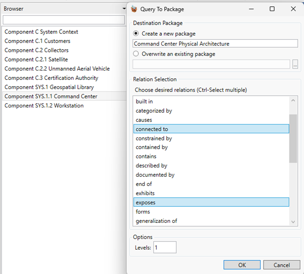
Task: Open the Browser panel dropdown arrow
Action: point(124,9)
